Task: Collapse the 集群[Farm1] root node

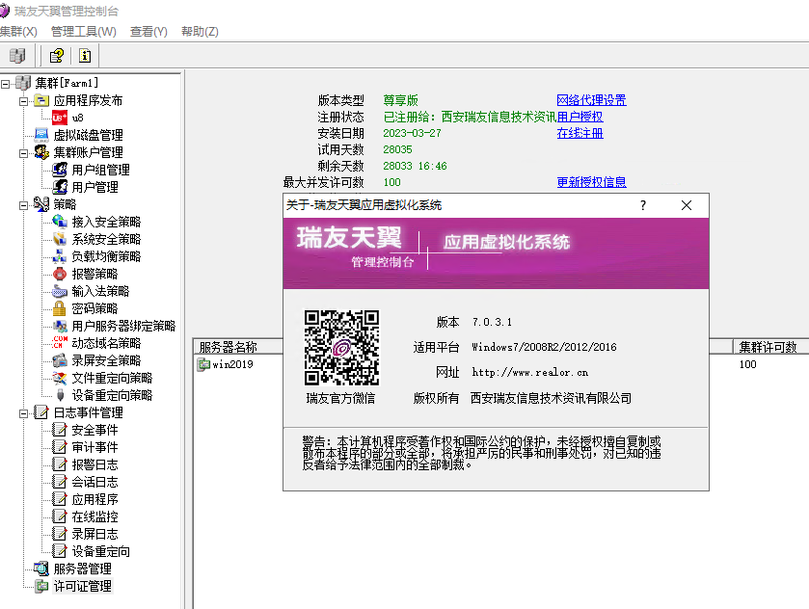Action: 5,84
